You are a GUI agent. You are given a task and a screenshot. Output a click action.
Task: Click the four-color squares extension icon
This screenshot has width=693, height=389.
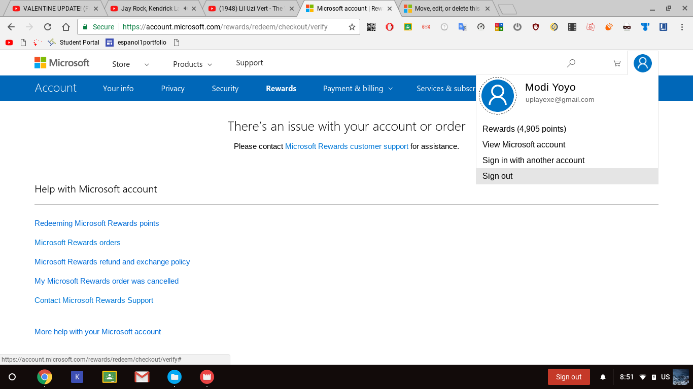499,27
